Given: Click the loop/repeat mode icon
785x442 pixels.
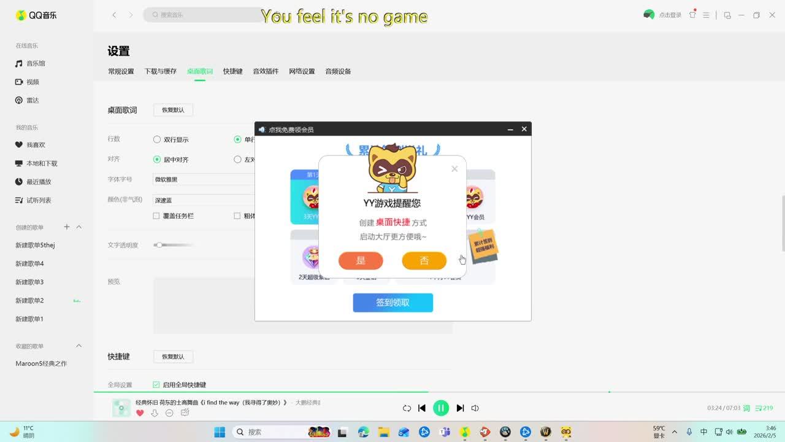Looking at the screenshot, I should (407, 408).
